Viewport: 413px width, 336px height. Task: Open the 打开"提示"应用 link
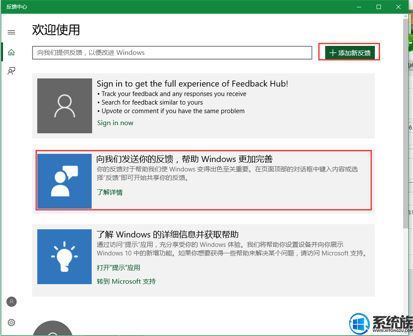118,267
